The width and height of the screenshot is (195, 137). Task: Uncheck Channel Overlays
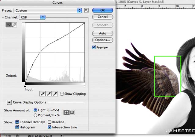pyautogui.click(x=17, y=122)
